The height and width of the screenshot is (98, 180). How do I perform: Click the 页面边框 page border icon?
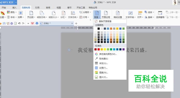click(106, 13)
